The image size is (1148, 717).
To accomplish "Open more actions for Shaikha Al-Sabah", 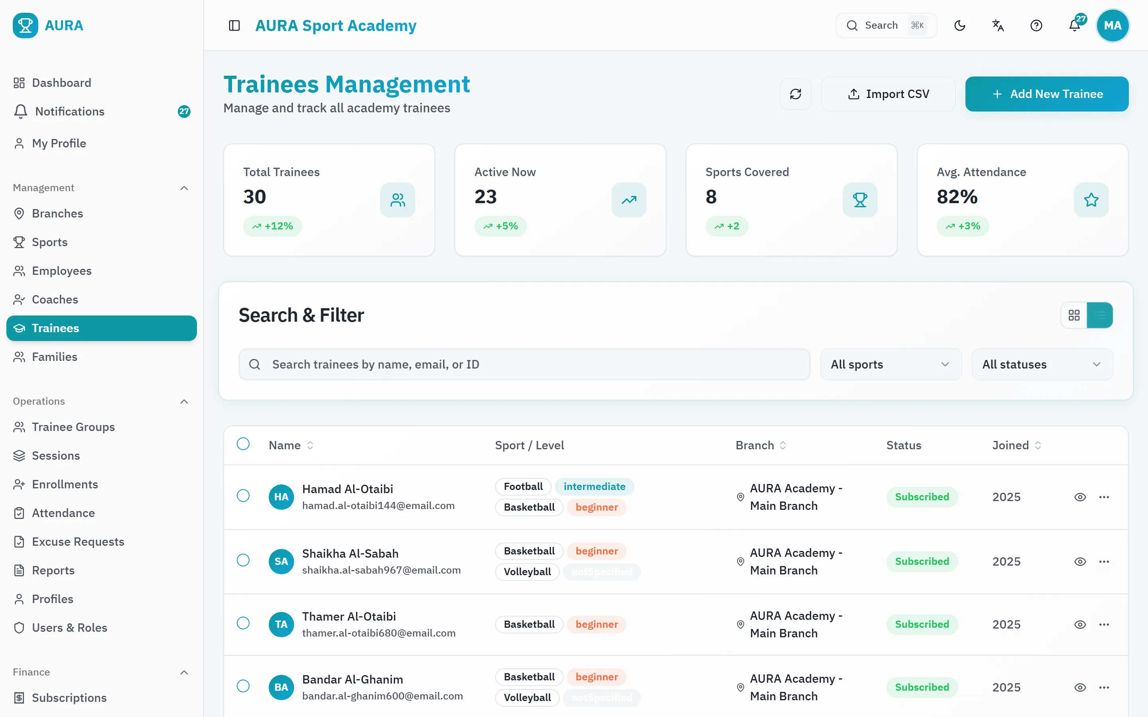I will point(1104,562).
